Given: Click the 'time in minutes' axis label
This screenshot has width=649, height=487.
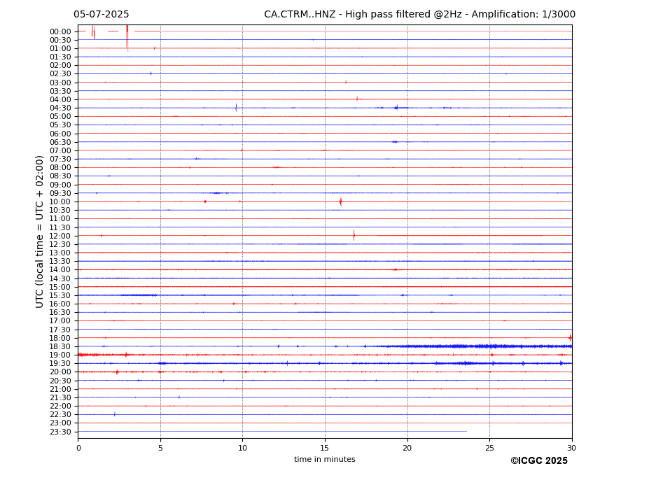Looking at the screenshot, I should (x=325, y=459).
